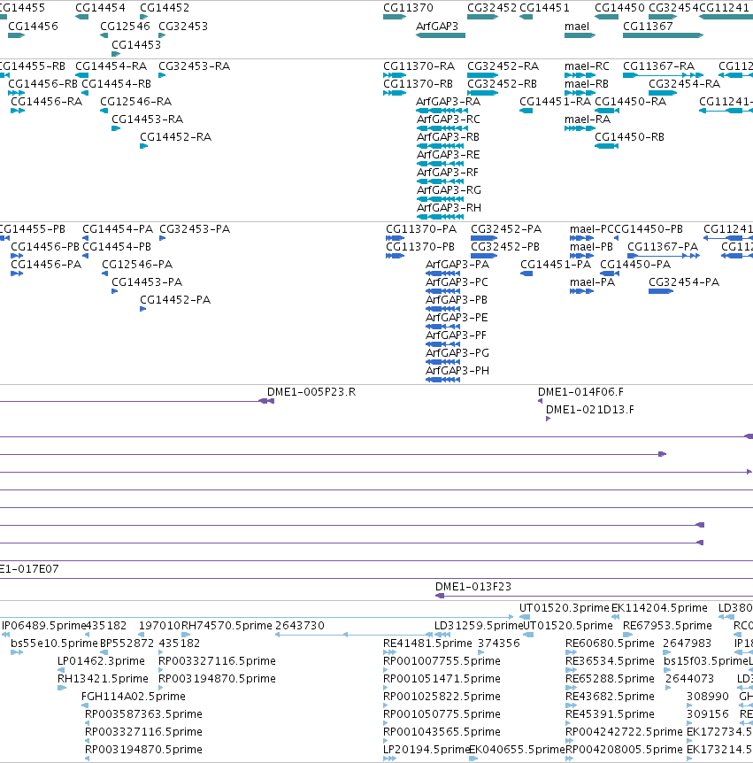
Task: Open the IP06489.5prime EST label
Action: coord(43,625)
